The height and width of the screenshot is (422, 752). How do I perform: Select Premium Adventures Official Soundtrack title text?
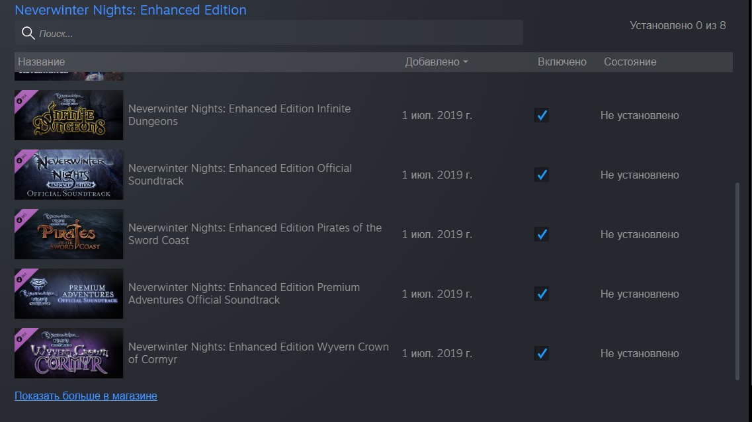click(243, 294)
